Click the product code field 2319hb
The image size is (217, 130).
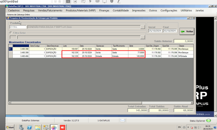[18, 27]
